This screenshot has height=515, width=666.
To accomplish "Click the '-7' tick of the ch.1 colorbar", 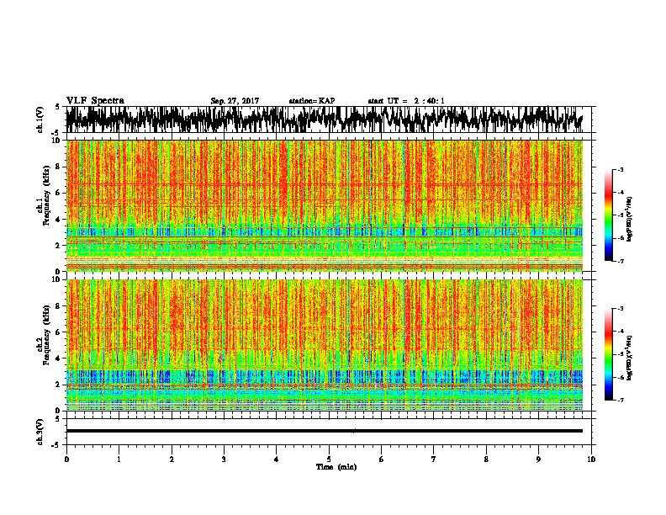I will (x=620, y=261).
